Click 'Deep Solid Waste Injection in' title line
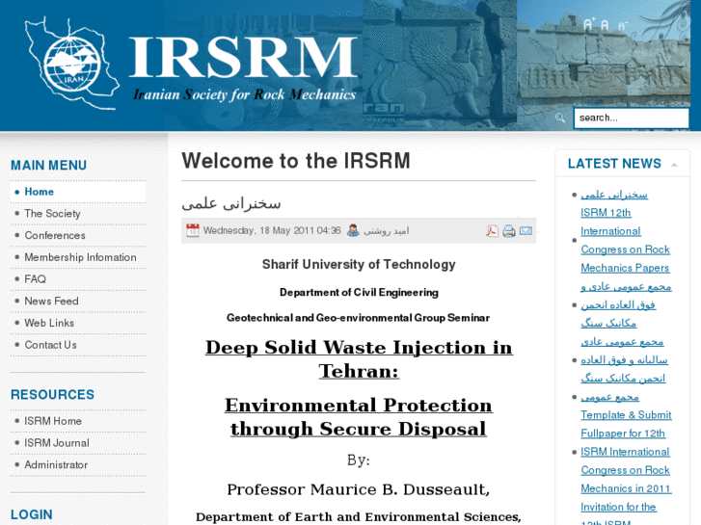 click(x=359, y=347)
